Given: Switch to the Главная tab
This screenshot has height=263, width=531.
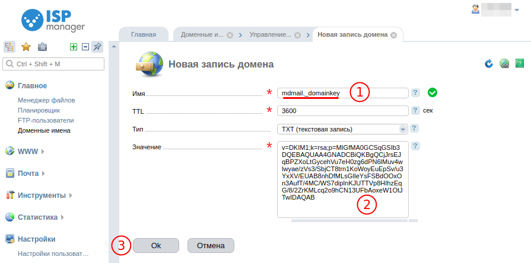Looking at the screenshot, I should click(x=143, y=34).
